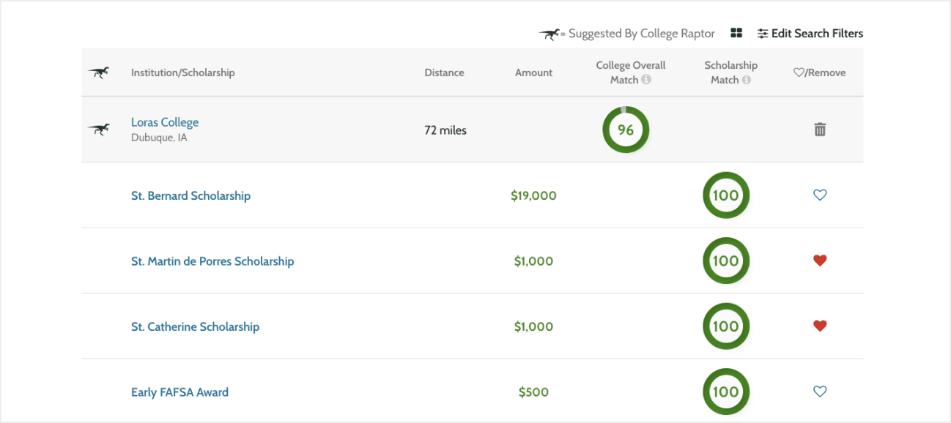Image resolution: width=951 pixels, height=423 pixels.
Task: Click Edit Search Filters
Action: [816, 33]
